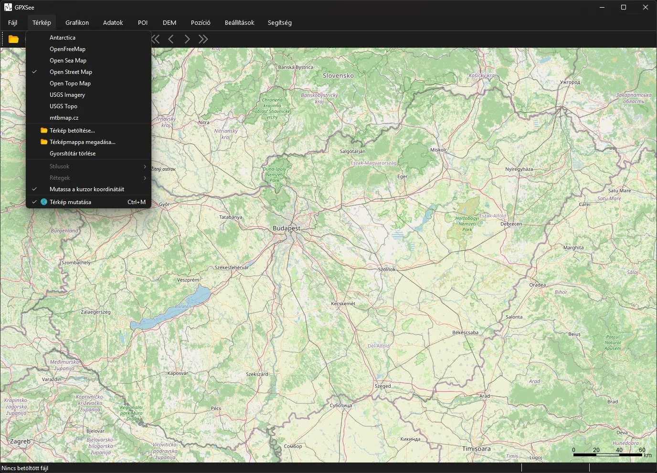Switch to Open Topo Map
This screenshot has height=473, width=657.
tap(89, 83)
